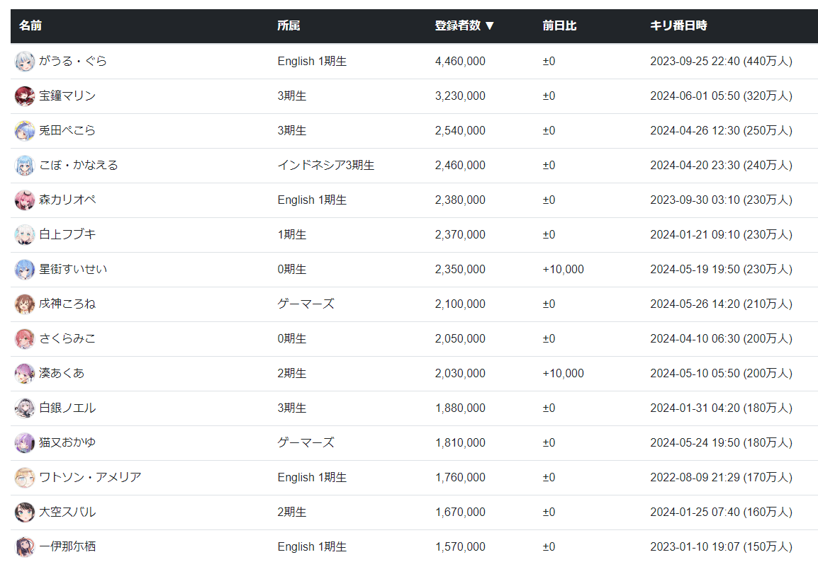The height and width of the screenshot is (562, 818).
Task: Click the avatar icon of 戌神ころね
Action: point(25,304)
